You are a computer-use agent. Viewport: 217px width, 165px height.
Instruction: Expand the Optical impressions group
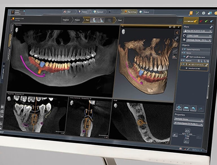pos(183,49)
